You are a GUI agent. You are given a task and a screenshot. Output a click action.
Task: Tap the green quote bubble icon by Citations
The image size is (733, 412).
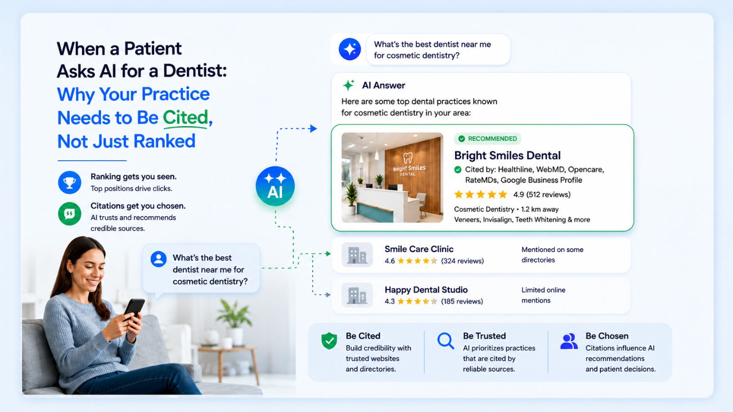[x=70, y=214]
